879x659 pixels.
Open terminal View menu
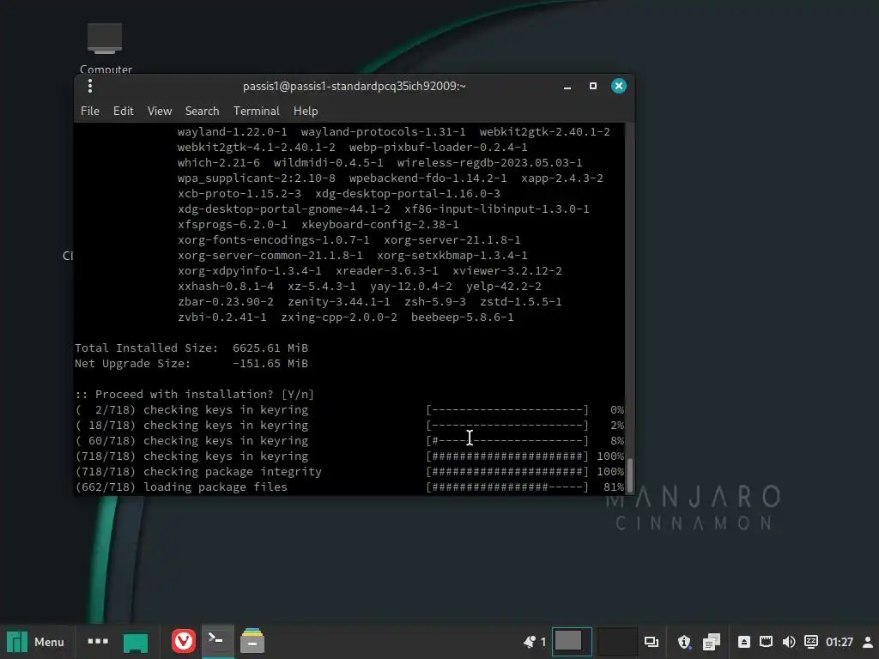point(160,111)
